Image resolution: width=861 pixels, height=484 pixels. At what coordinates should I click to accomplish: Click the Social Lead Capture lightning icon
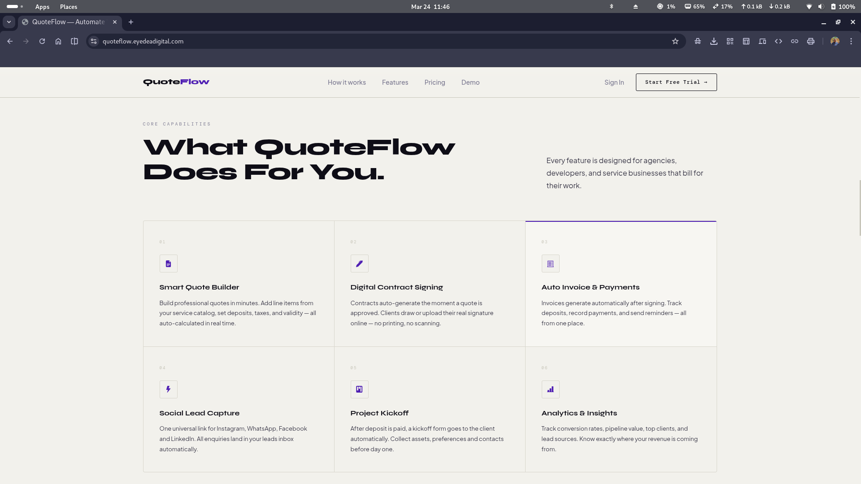168,389
